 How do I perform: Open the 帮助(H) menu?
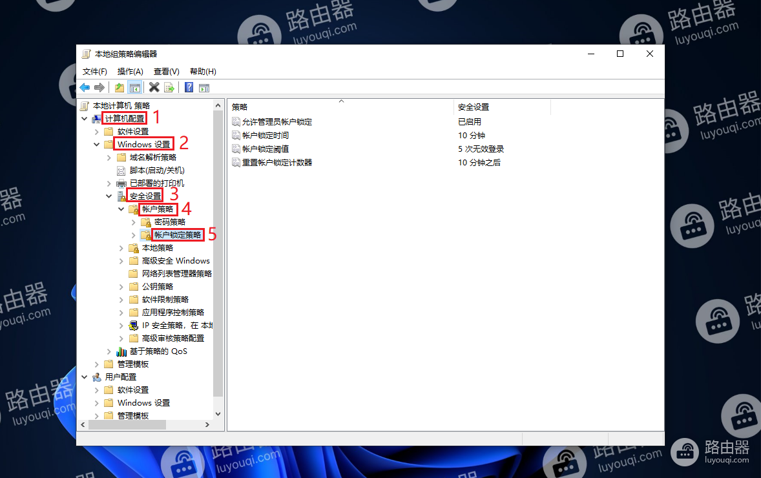tap(203, 72)
